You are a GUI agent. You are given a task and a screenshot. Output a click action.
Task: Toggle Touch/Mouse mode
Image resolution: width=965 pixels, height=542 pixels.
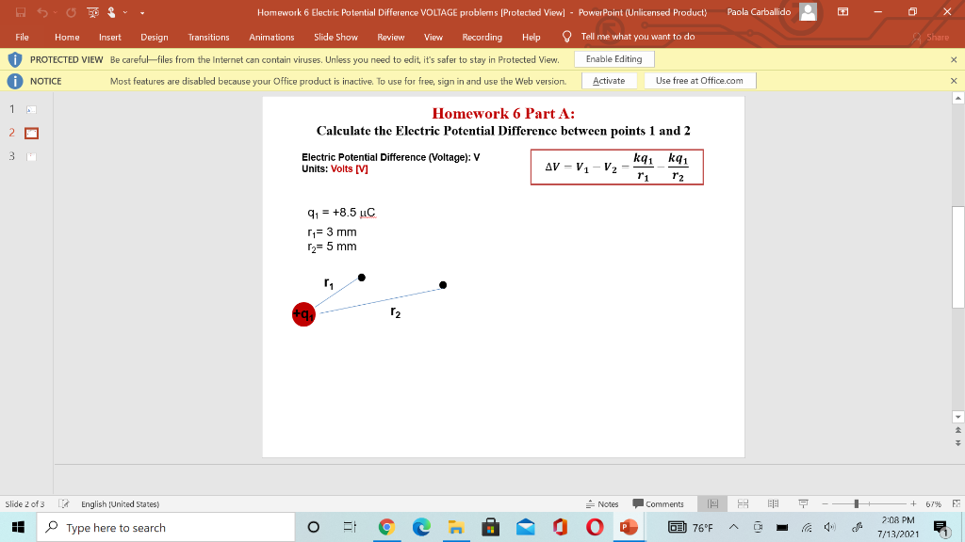click(112, 12)
